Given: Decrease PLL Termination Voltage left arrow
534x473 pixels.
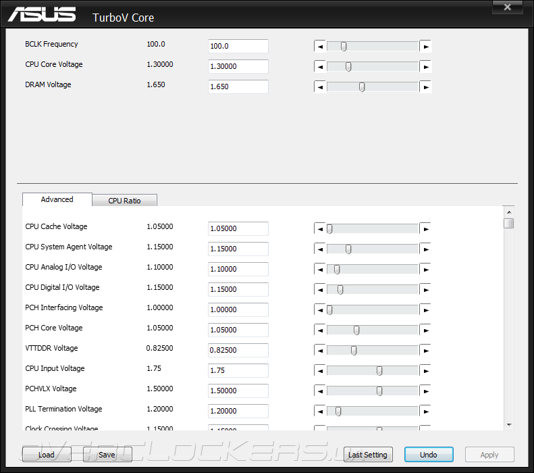Looking at the screenshot, I should coord(320,412).
